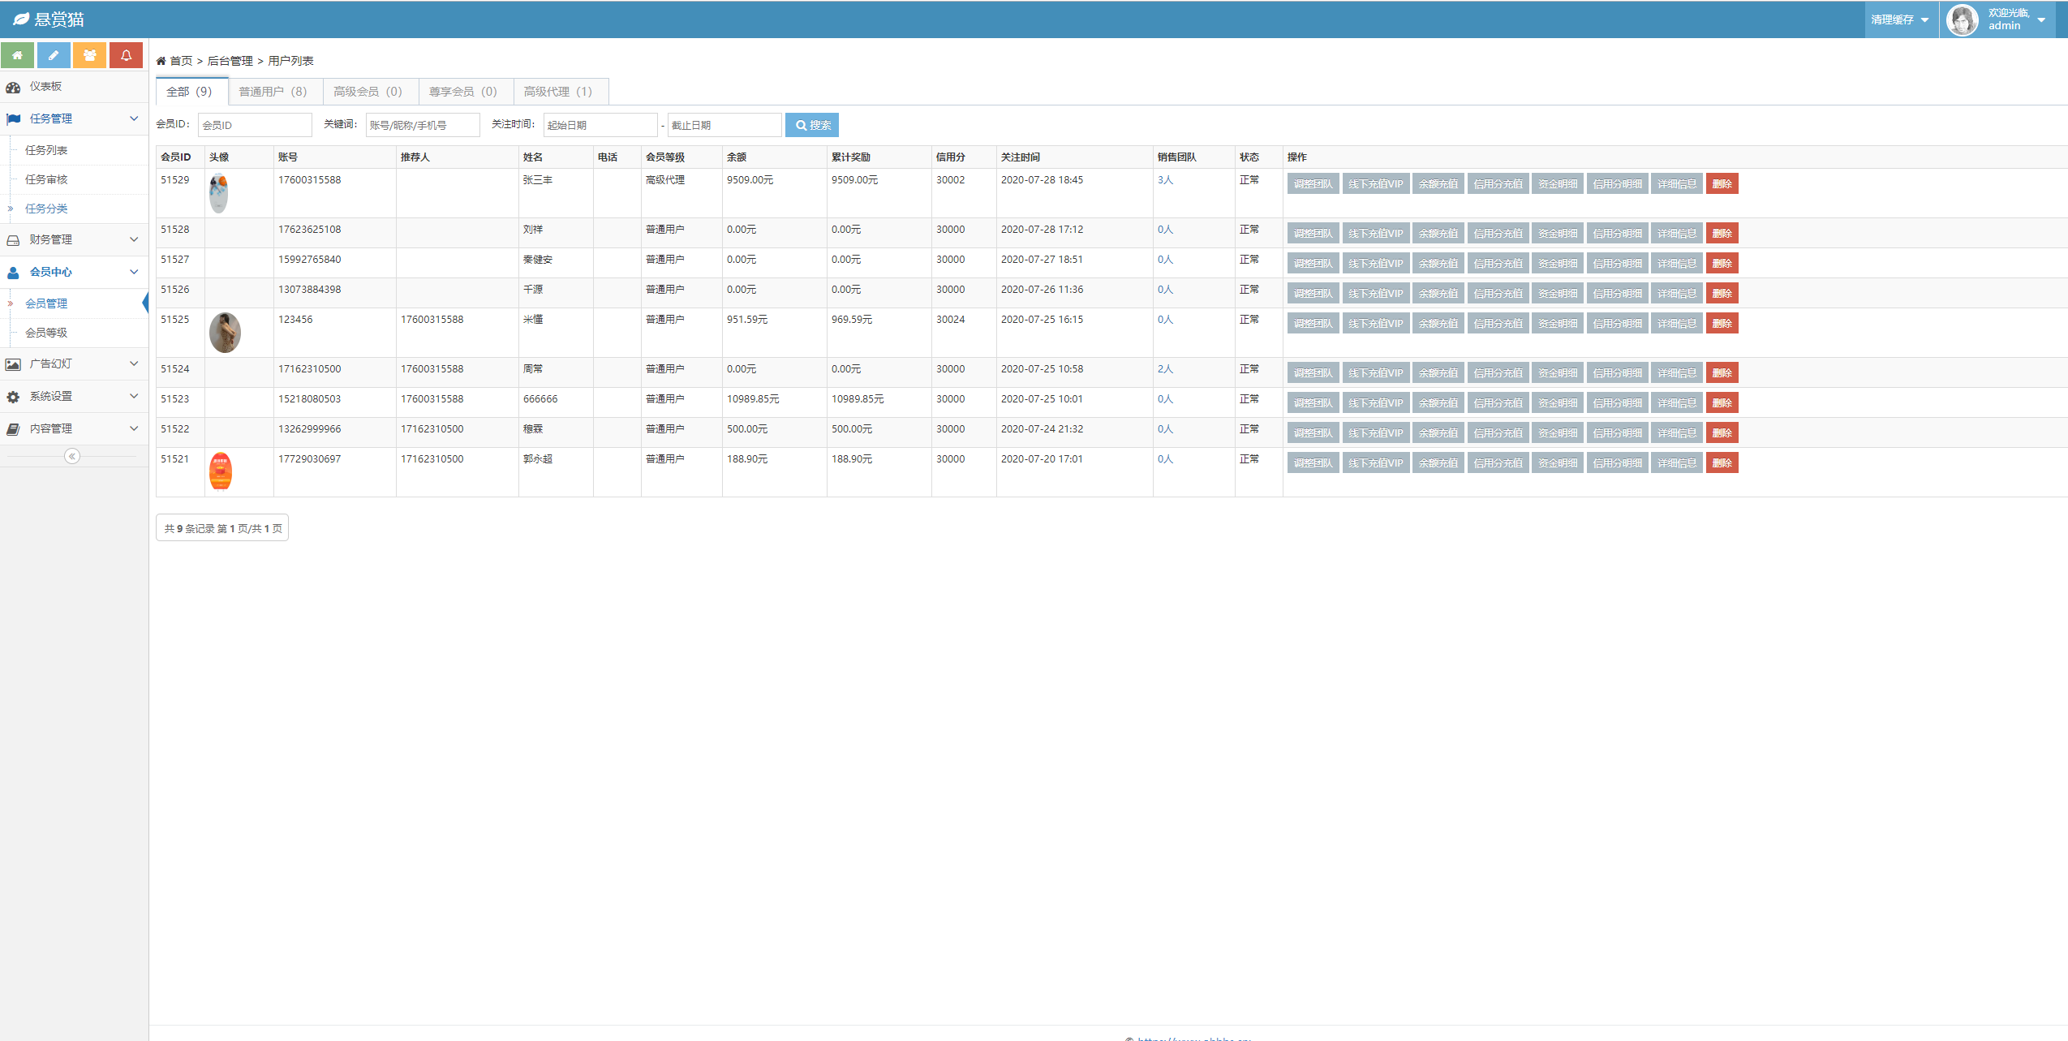This screenshot has width=2068, height=1041.
Task: Click the 关键词 account/nickname input field
Action: coord(423,125)
